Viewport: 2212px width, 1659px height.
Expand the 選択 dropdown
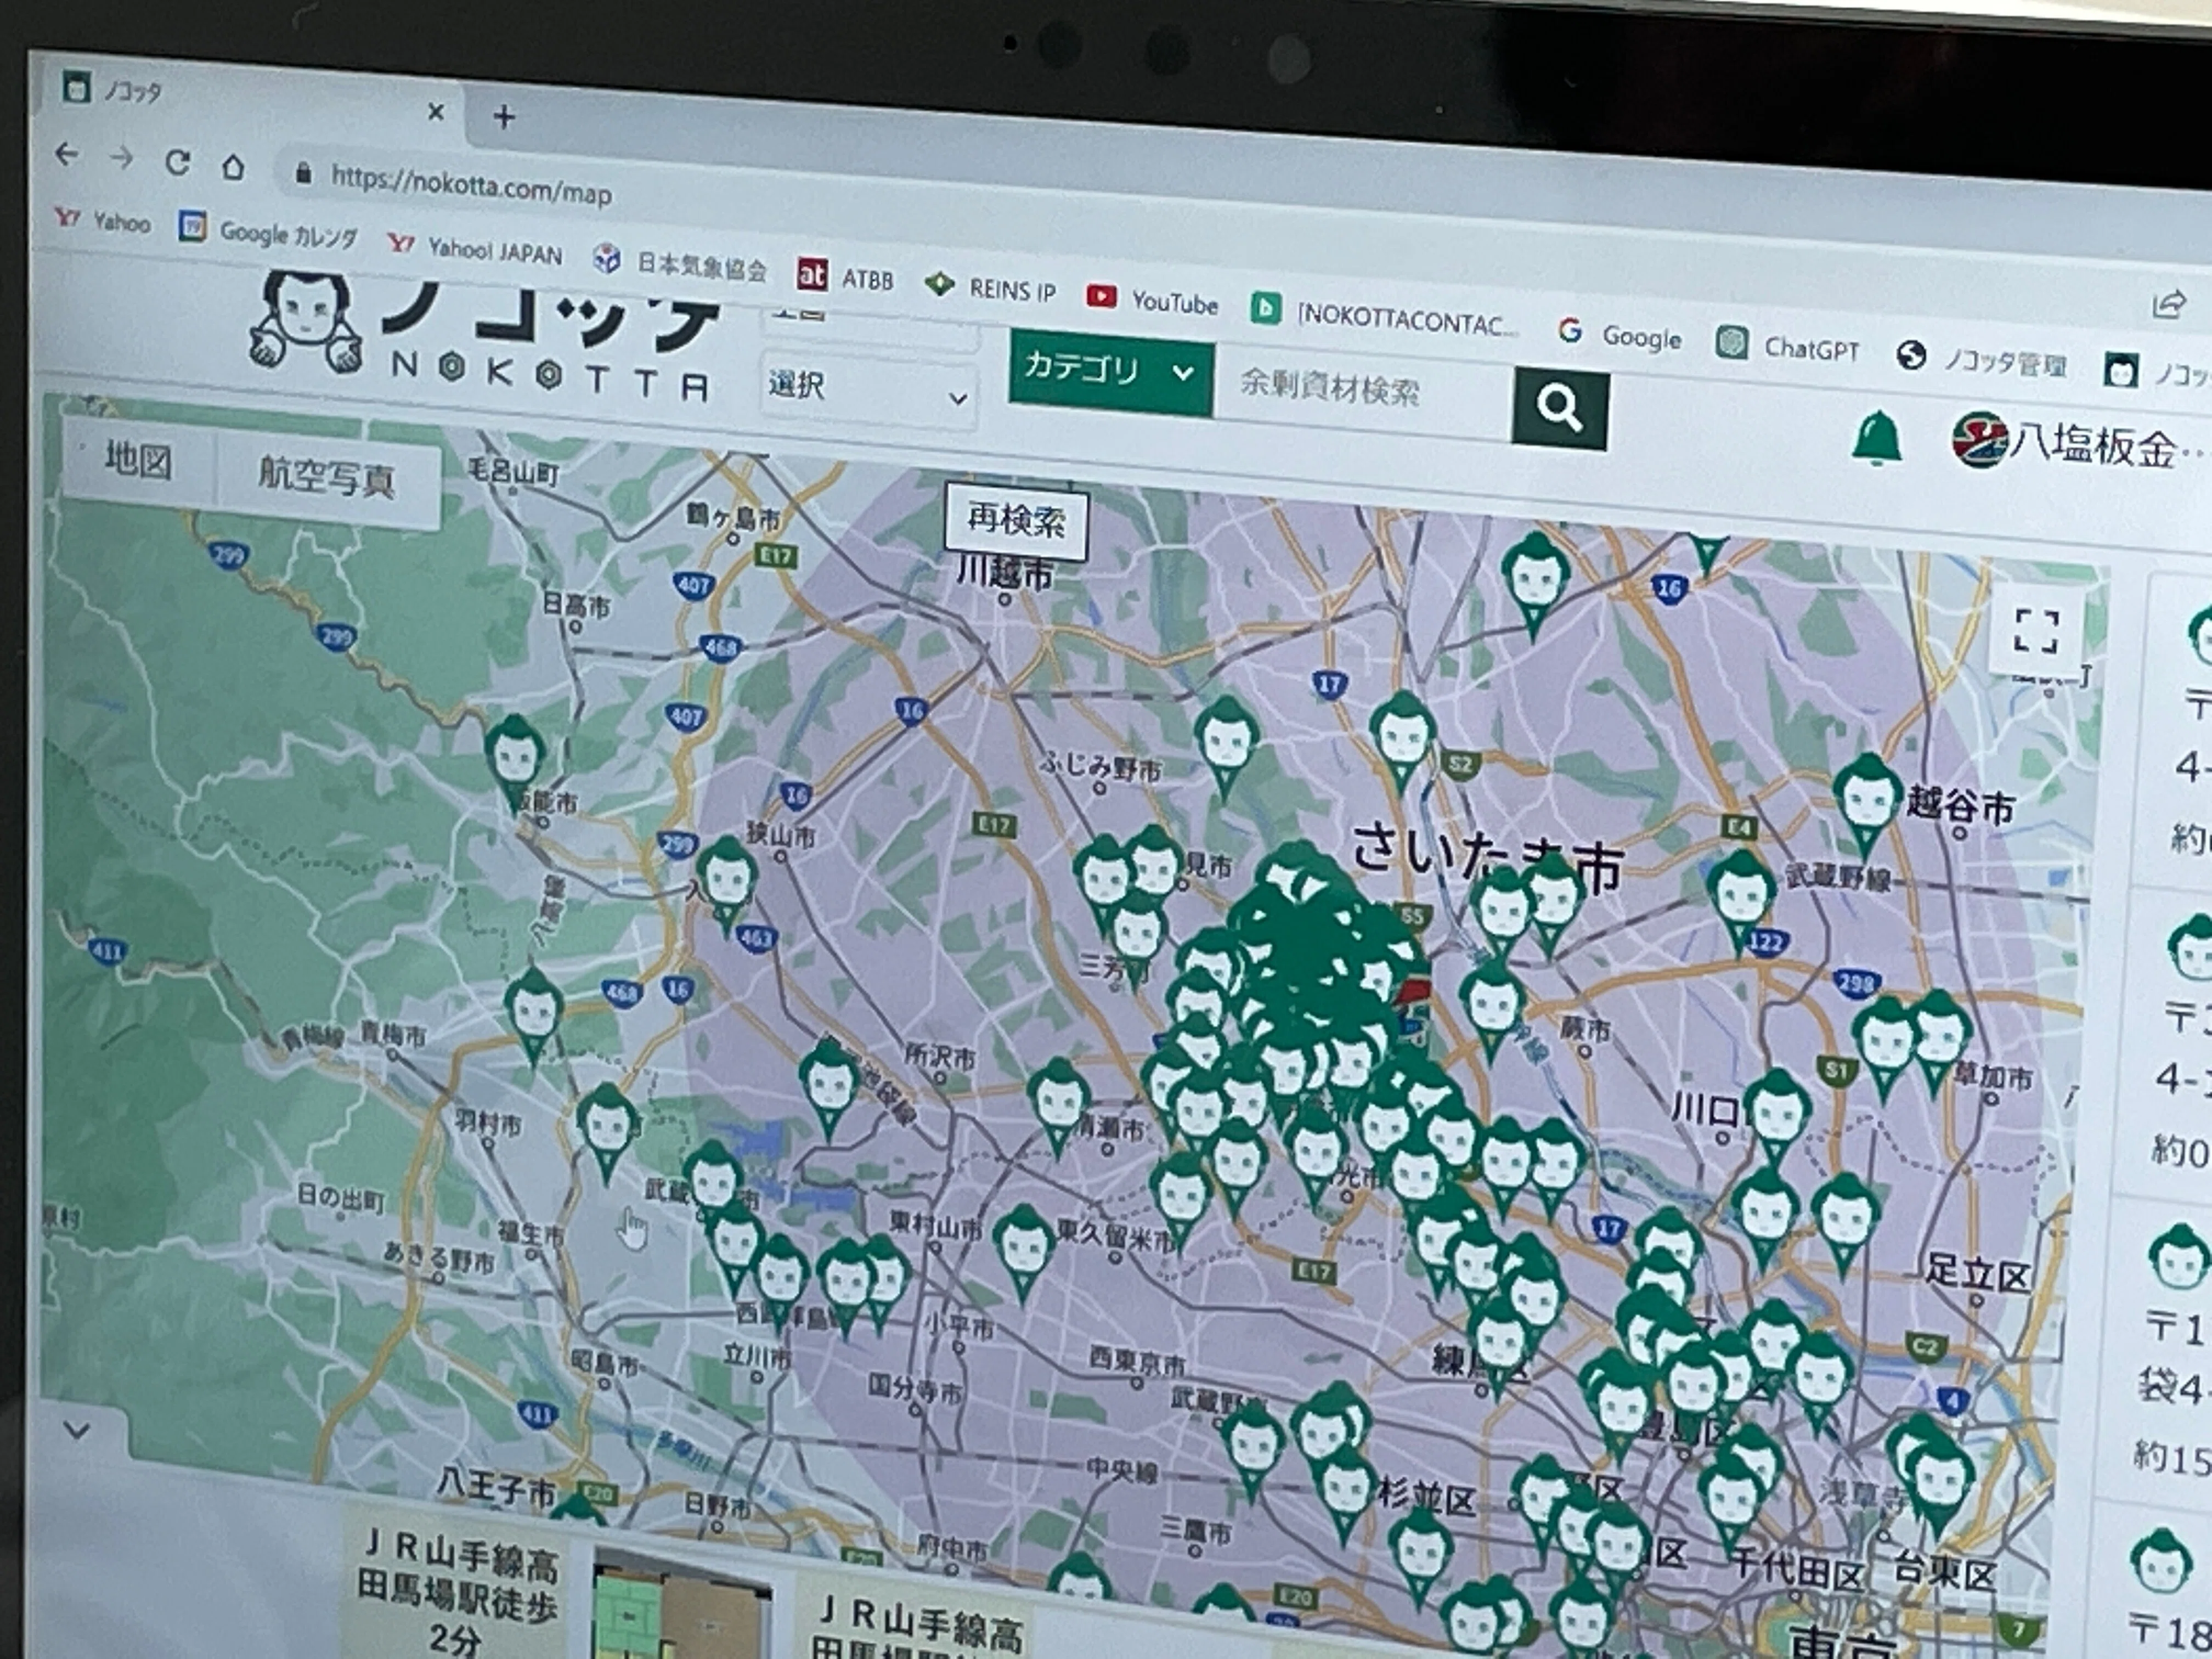pyautogui.click(x=868, y=390)
